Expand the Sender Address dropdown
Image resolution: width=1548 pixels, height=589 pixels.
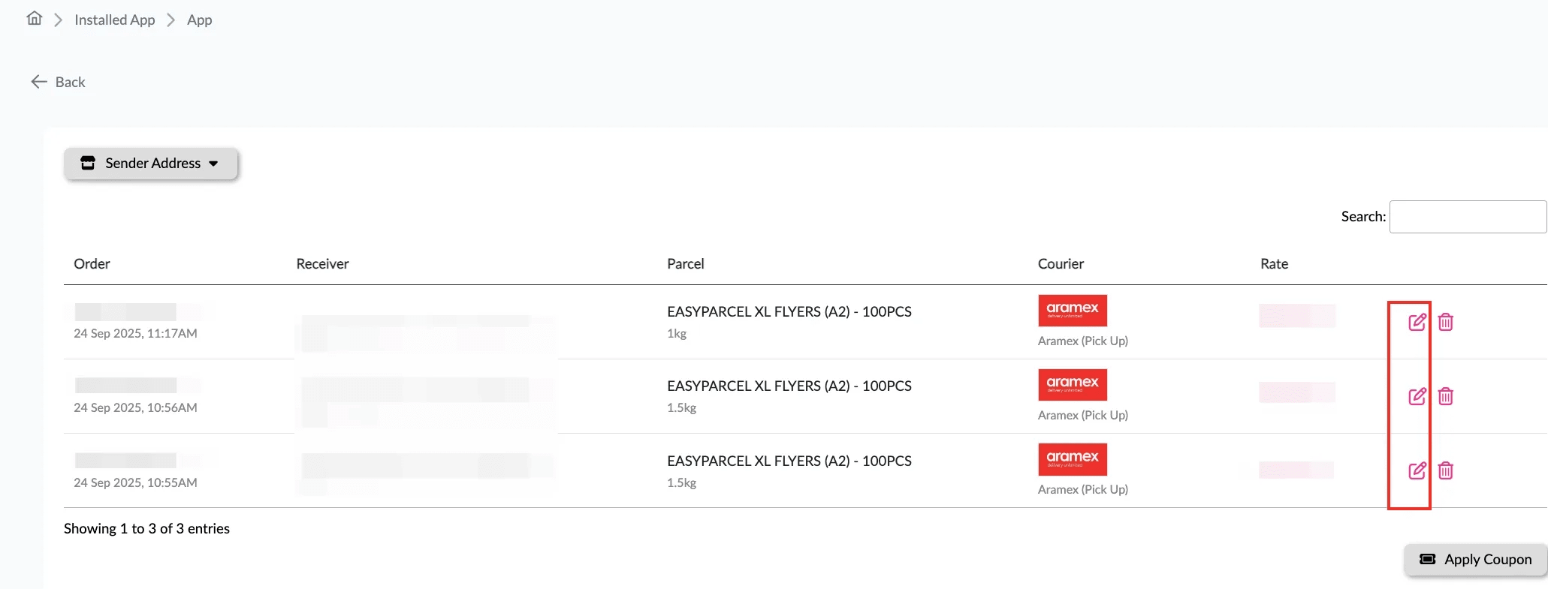coord(151,163)
